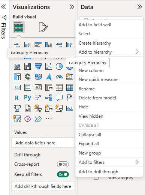Select the pie chart visual

tap(59, 66)
